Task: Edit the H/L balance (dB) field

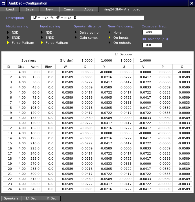Action: click(x=152, y=45)
